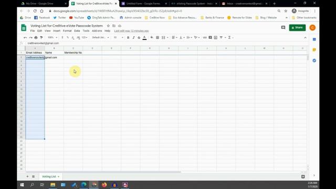The height and width of the screenshot is (189, 336).
Task: Open the Cre8tive Now bookmarks folder
Action: click(155, 17)
